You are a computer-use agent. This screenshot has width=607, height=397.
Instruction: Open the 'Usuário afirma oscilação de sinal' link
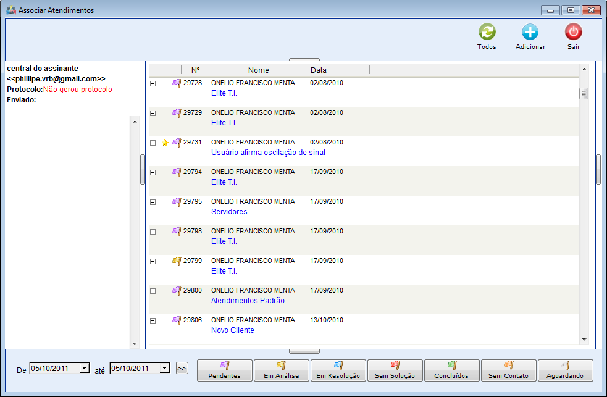(x=268, y=153)
